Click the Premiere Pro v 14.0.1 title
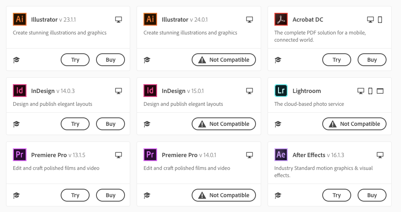The image size is (401, 212). [x=189, y=155]
